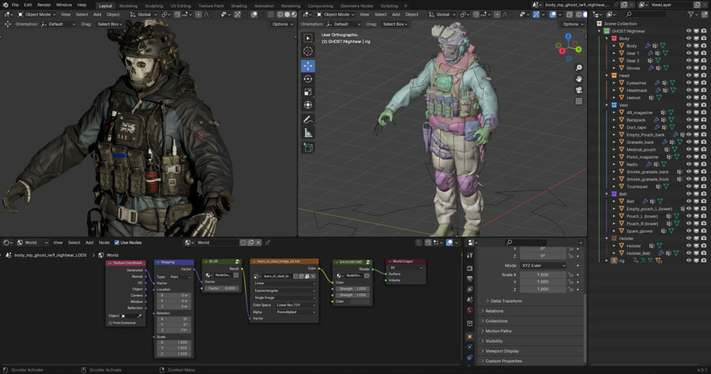Click the X axis on navigation gizmo
Viewport: 711px width, 374px height.
click(562, 50)
